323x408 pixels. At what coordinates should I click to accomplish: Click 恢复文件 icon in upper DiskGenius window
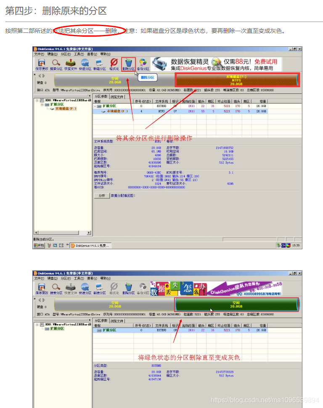70,64
